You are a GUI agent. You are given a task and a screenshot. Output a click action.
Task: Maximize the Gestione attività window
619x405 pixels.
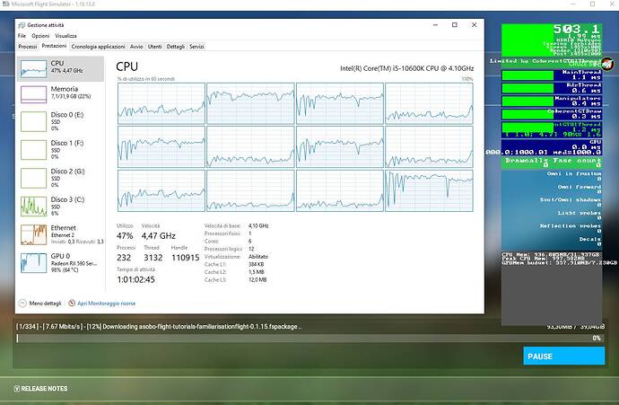[x=455, y=25]
